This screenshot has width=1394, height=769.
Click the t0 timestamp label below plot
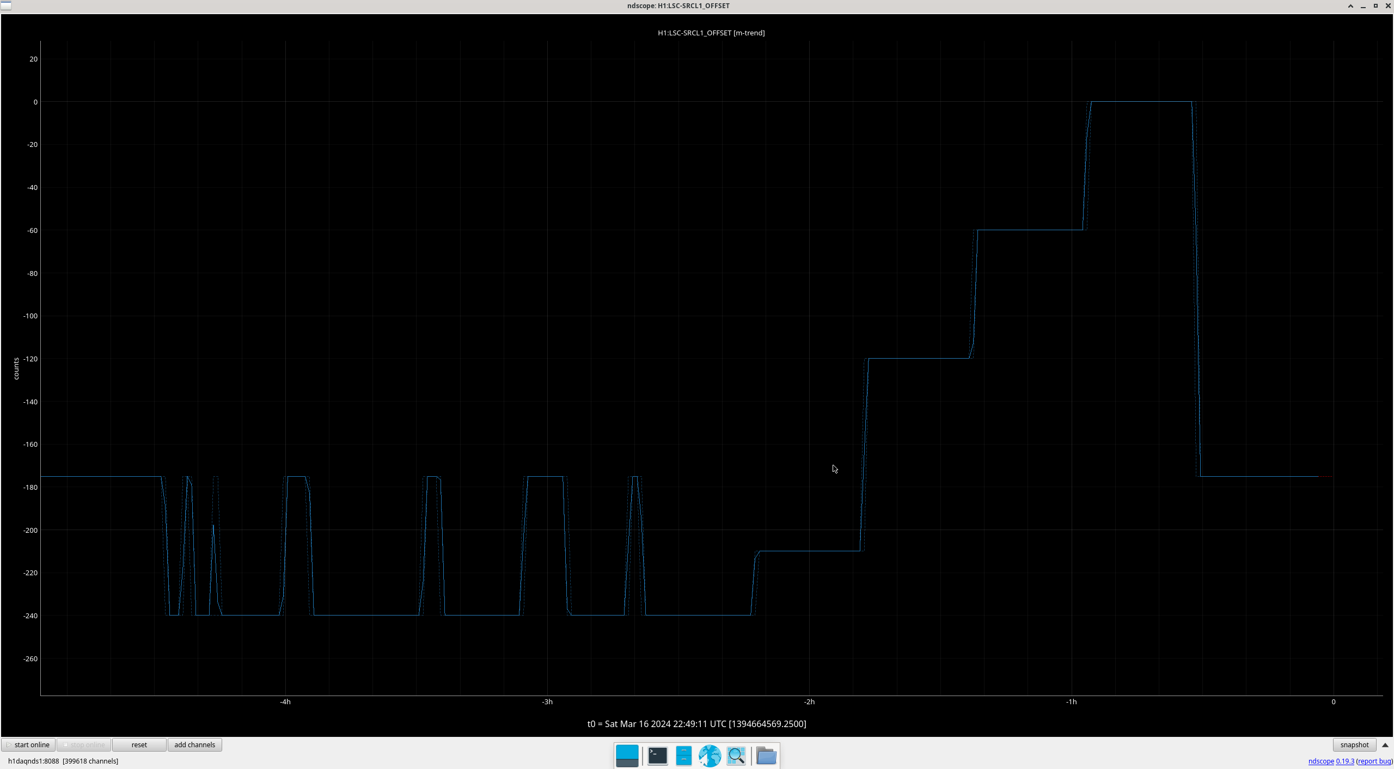pyautogui.click(x=696, y=723)
